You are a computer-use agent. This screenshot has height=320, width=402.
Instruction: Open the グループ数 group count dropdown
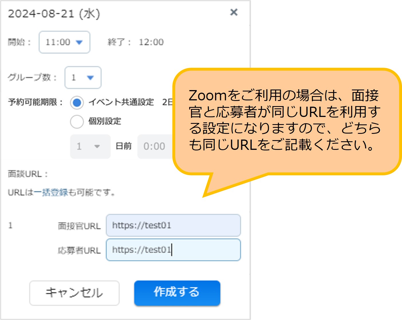coord(82,77)
